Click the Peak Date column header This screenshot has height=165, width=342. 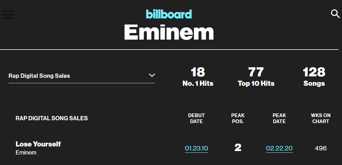pos(279,118)
